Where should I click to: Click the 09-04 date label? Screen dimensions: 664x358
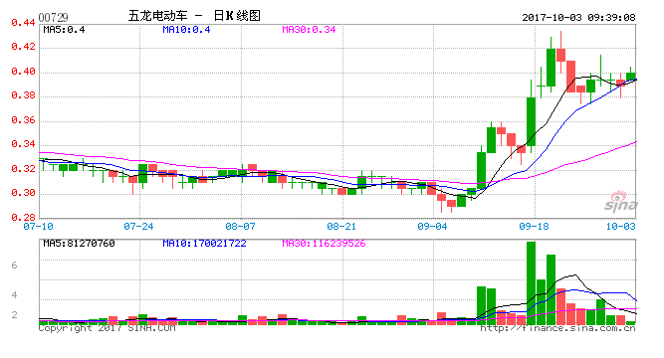[432, 227]
